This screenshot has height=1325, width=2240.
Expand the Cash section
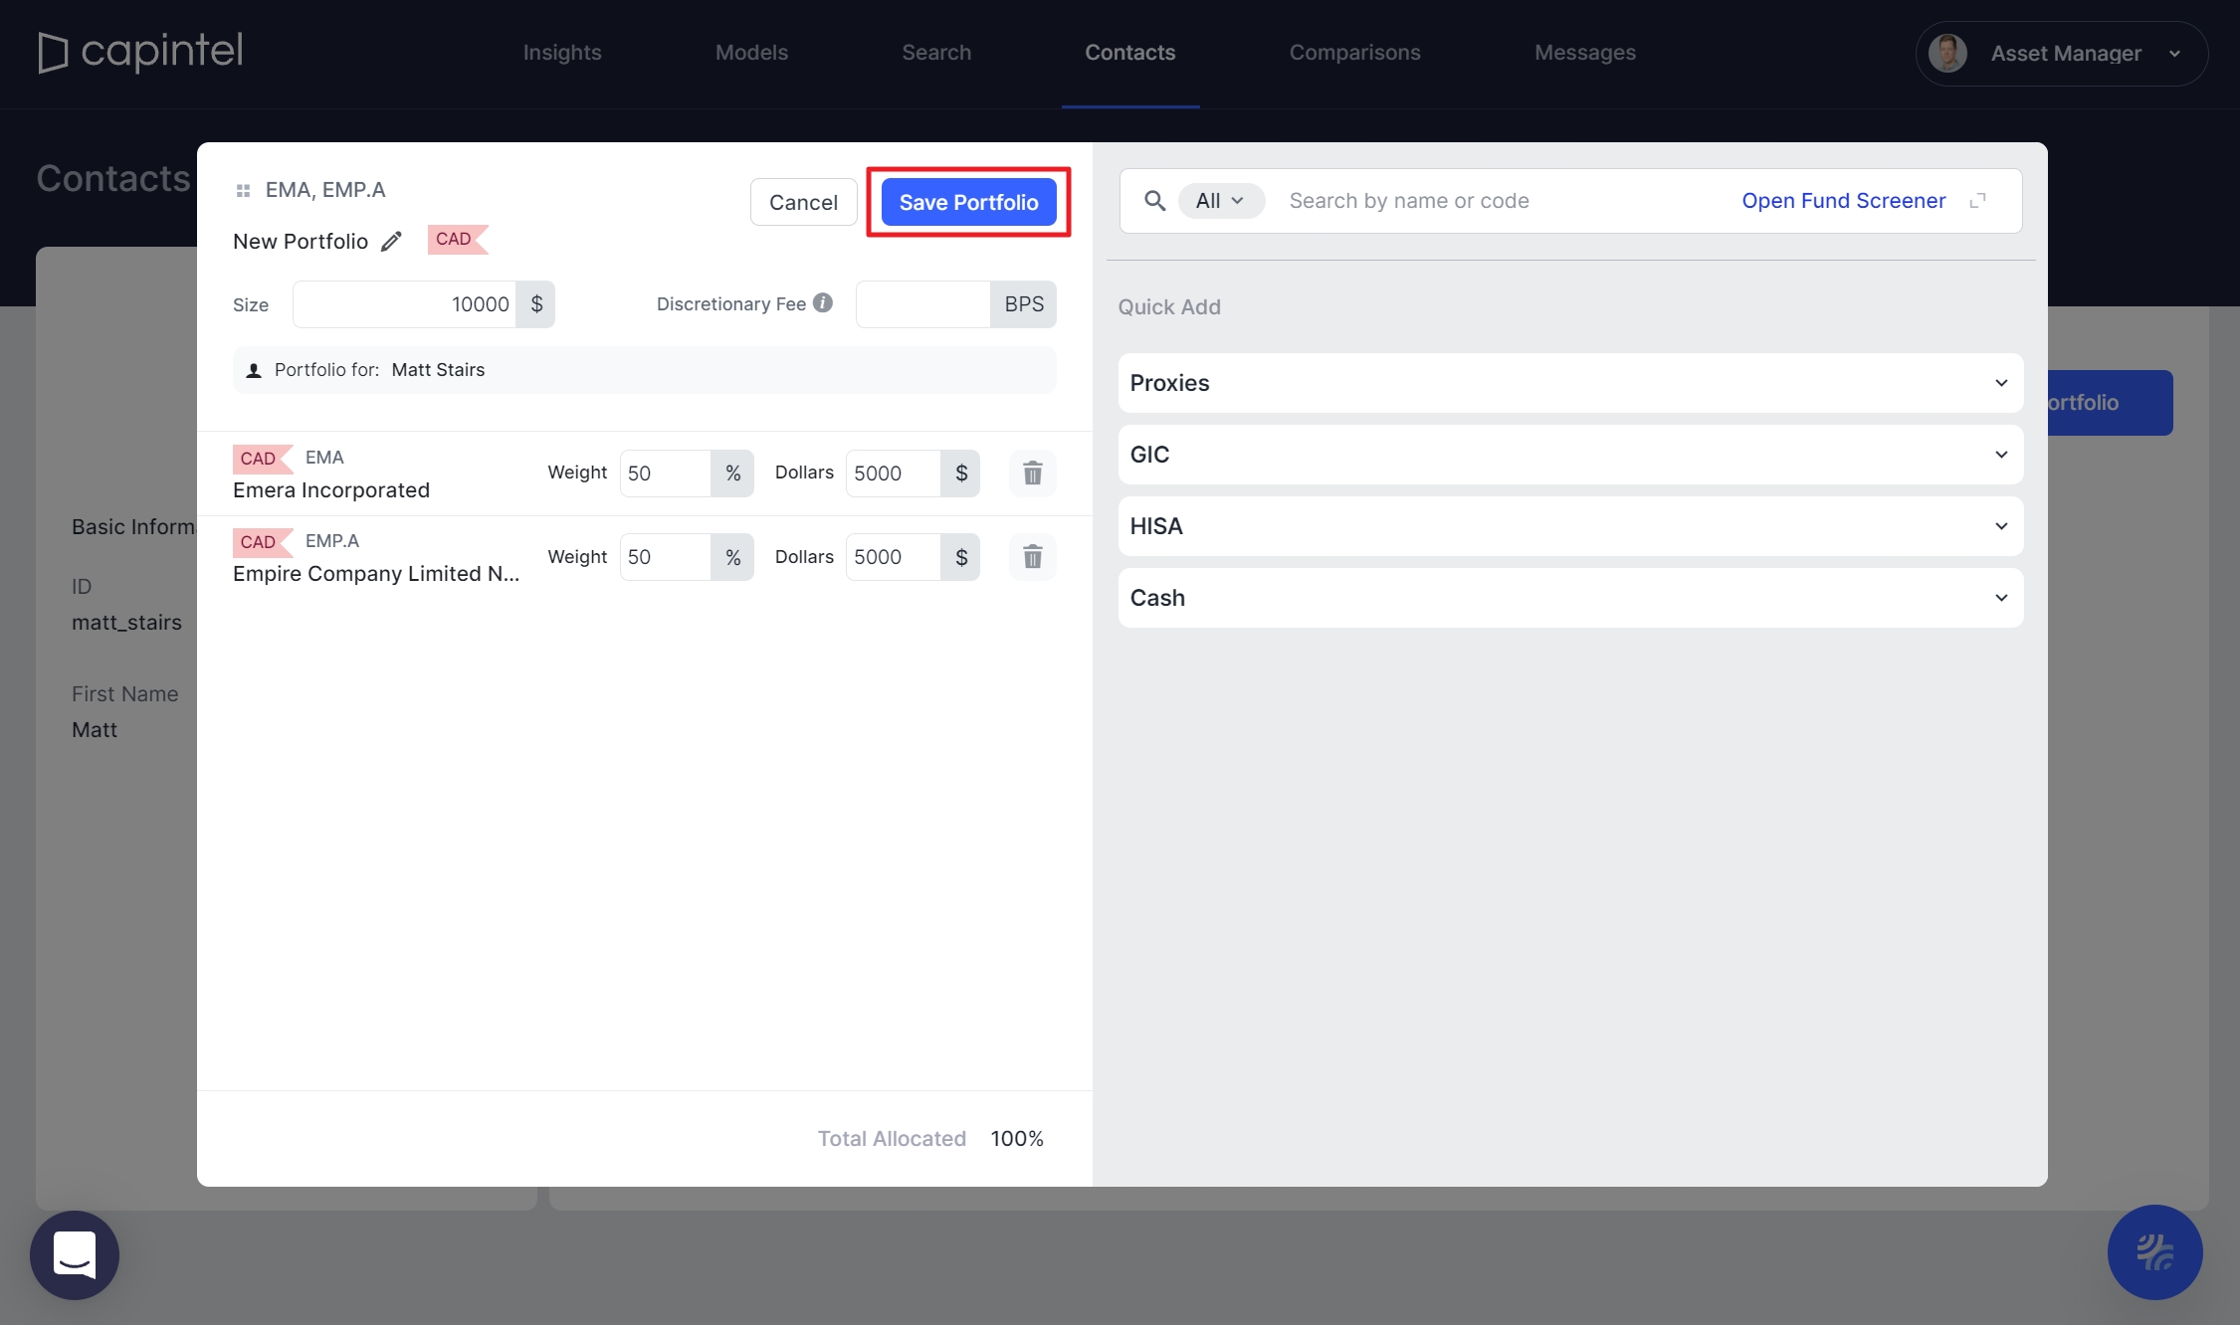[1570, 598]
